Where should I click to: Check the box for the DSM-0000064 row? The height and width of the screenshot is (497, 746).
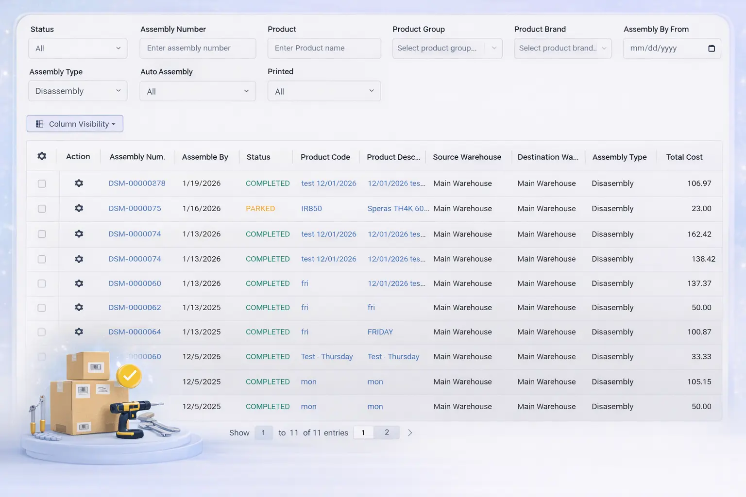tap(42, 332)
